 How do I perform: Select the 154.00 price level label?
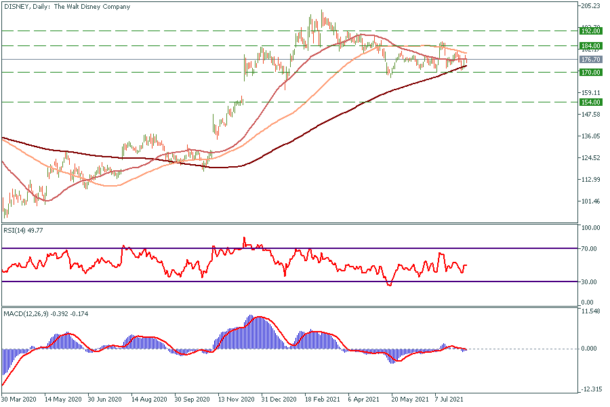click(x=591, y=102)
